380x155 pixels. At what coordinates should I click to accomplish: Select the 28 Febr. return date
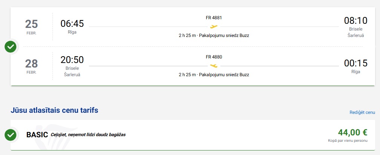(x=32, y=66)
